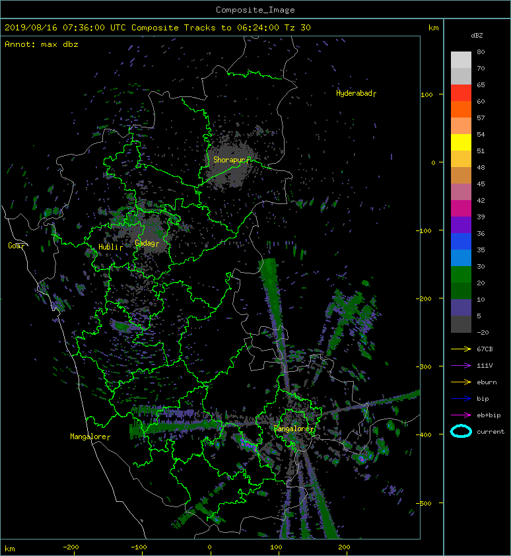Screen dimensions: 511x556
Task: Click the 'current' legend label
Action: [491, 432]
